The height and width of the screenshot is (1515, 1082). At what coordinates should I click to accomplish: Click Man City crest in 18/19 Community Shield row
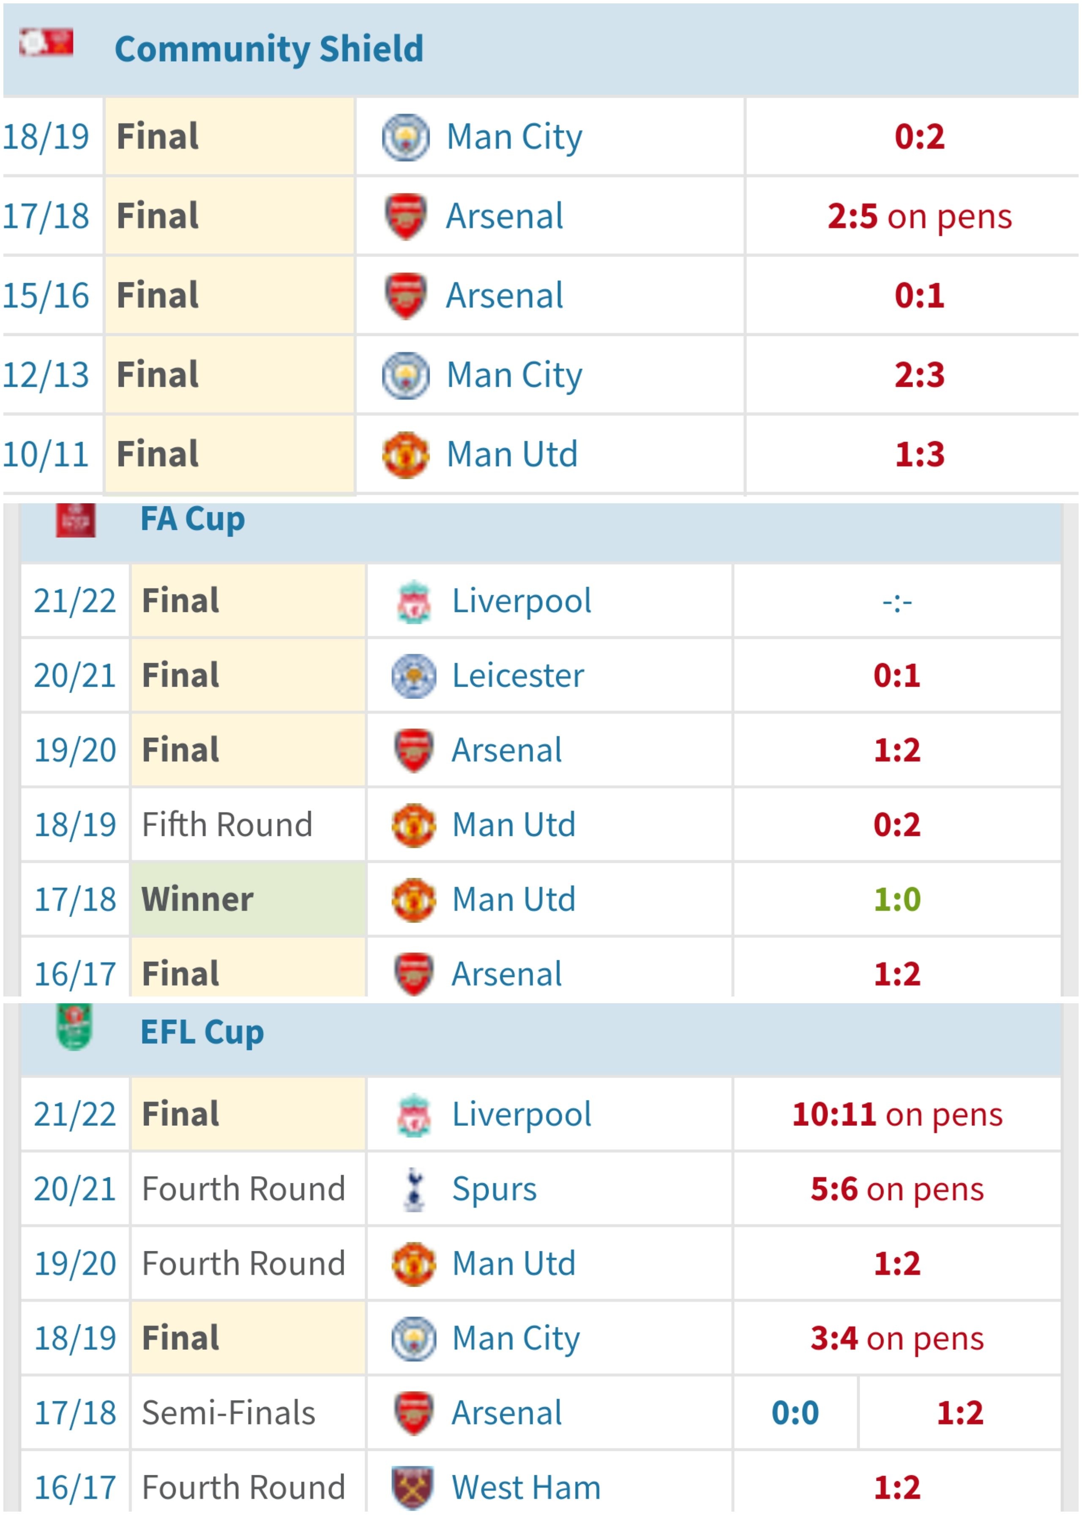[405, 137]
